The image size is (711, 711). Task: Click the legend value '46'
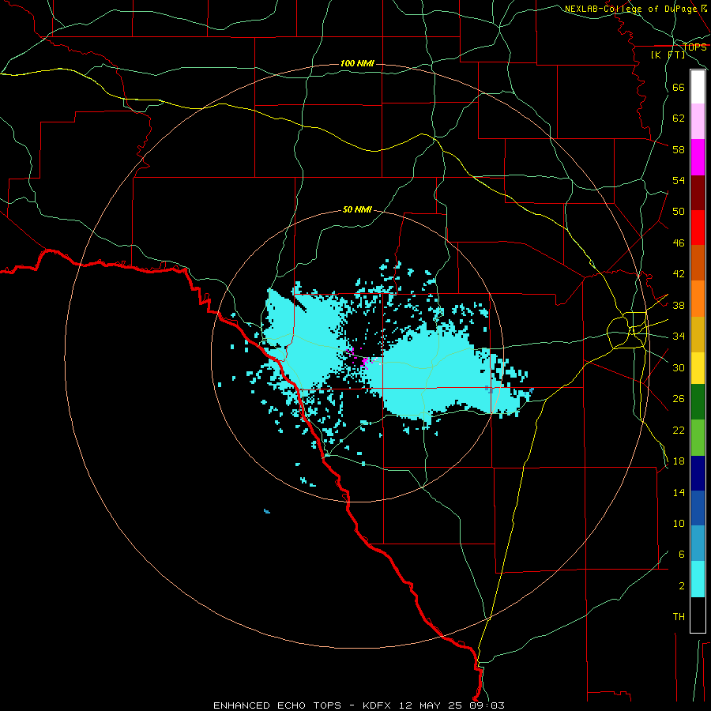coord(679,243)
